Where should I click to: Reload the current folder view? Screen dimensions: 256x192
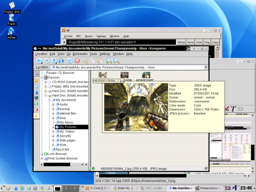pos(70,61)
